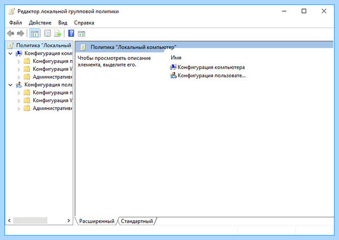This screenshot has height=240, width=339.
Task: Select Политика "Локальный" root tree item
Action: point(44,46)
